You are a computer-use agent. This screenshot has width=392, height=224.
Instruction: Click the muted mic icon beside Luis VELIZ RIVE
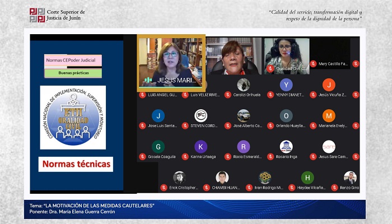pos(185,95)
